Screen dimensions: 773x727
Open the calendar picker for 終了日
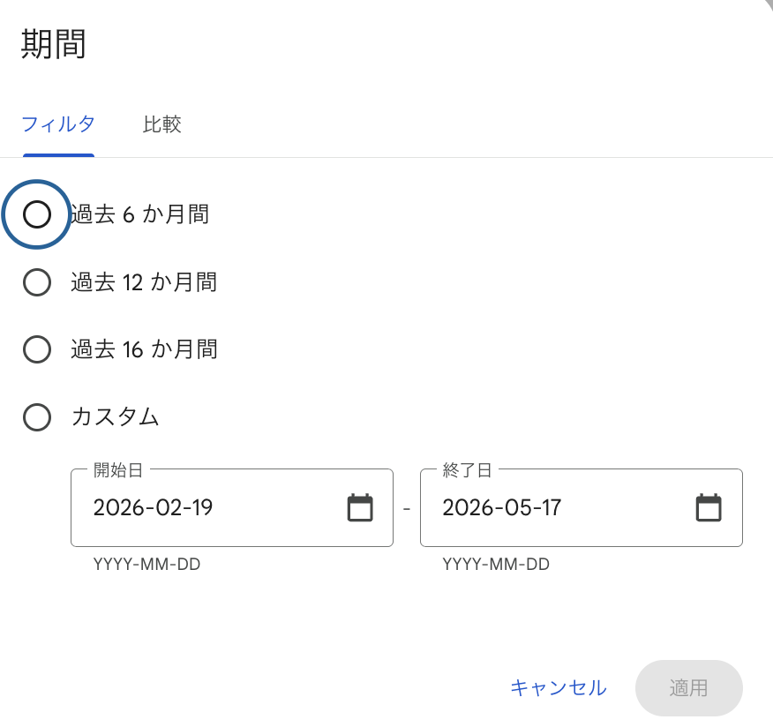pyautogui.click(x=709, y=507)
